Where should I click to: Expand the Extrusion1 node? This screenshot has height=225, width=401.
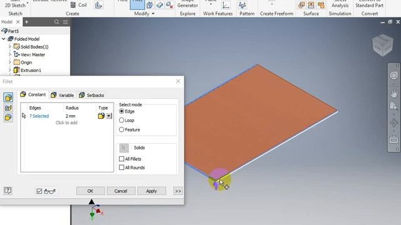point(10,70)
